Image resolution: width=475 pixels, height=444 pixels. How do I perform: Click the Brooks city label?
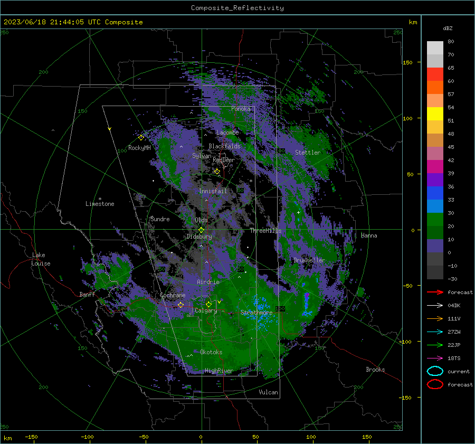pos(375,370)
